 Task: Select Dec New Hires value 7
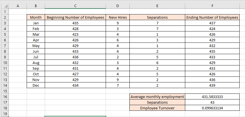pyautogui.click(x=118, y=85)
